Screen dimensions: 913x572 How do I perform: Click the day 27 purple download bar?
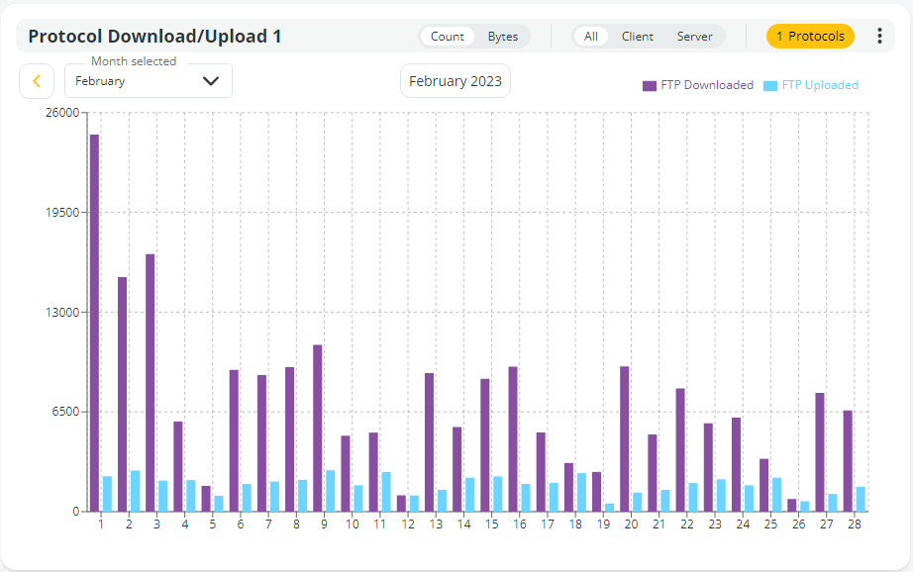820,451
